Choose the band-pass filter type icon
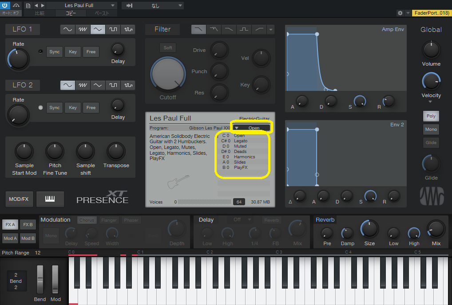 pos(244,29)
